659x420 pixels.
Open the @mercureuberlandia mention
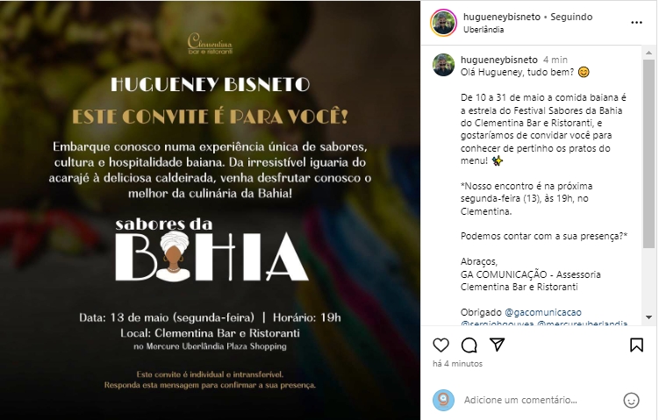tap(582, 324)
